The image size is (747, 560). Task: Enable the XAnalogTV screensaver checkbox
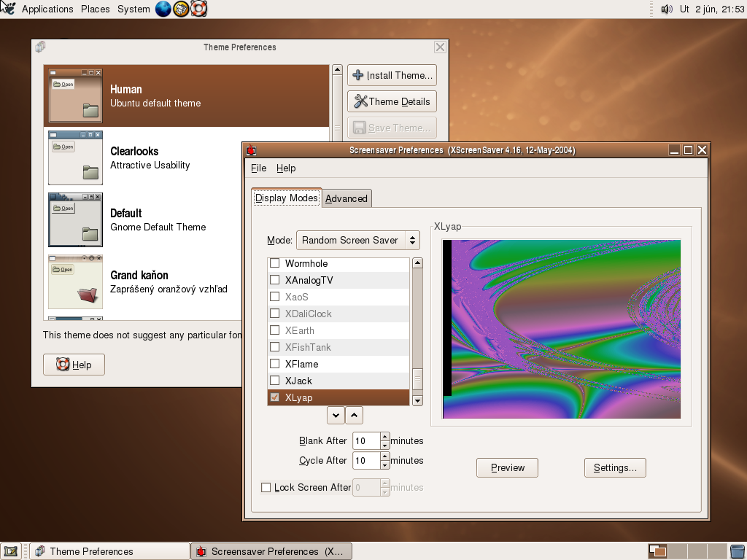tap(275, 280)
